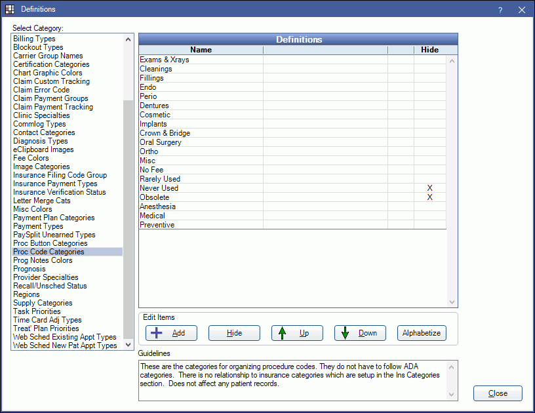Toggle the Hide mark for Never Used

click(429, 187)
